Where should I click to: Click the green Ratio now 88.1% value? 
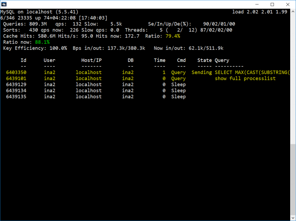pos(42,42)
